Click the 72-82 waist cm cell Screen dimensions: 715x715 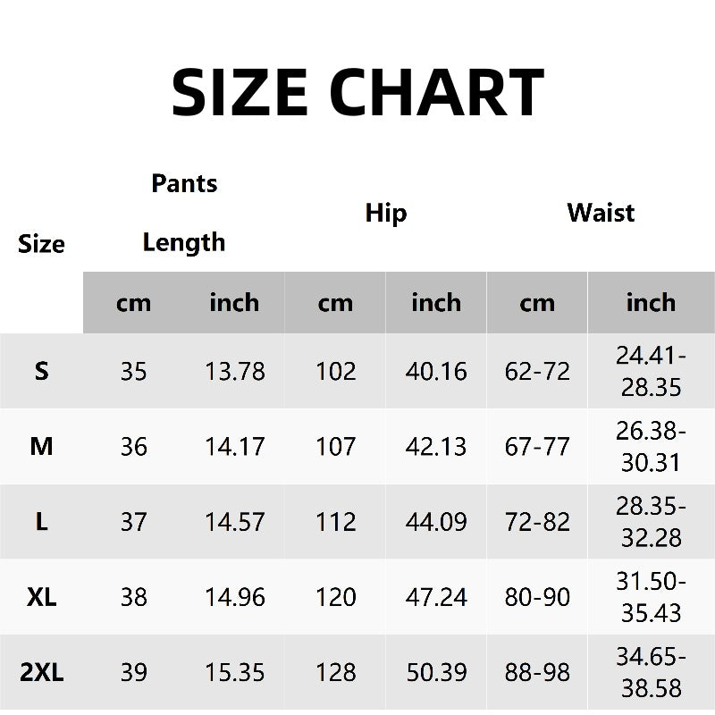pos(537,522)
